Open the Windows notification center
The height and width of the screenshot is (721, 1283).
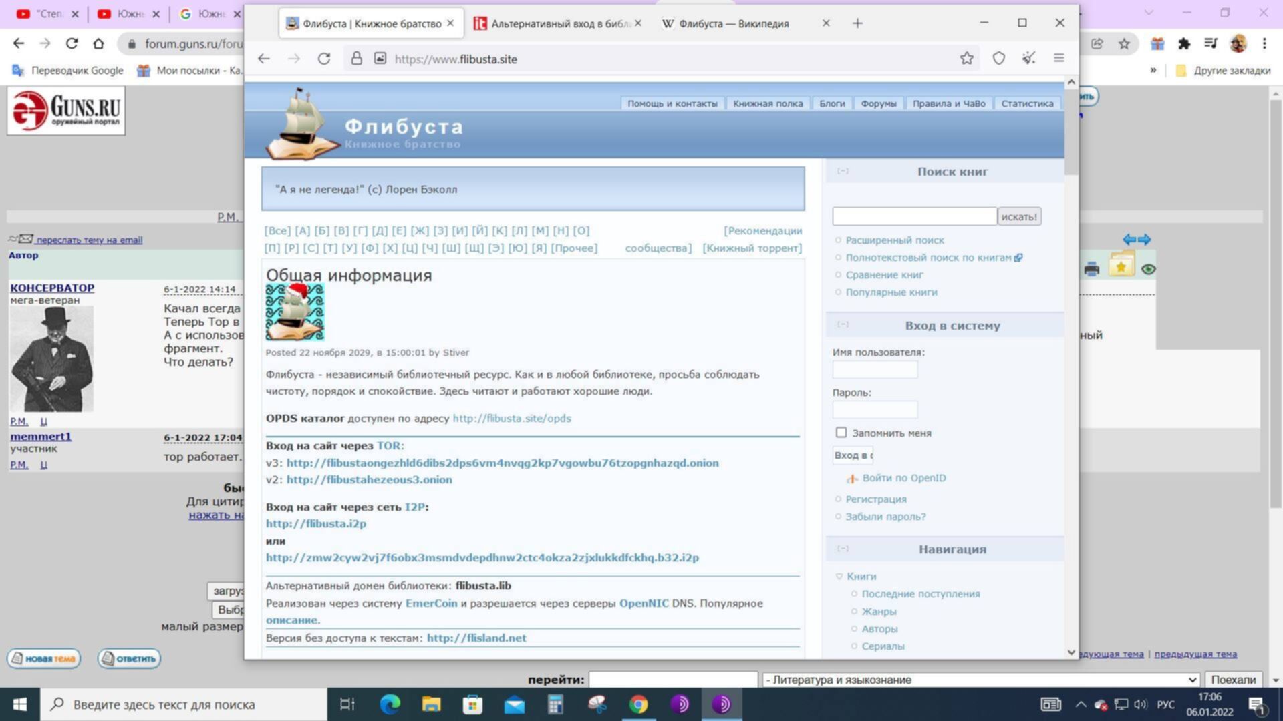coord(1256,704)
